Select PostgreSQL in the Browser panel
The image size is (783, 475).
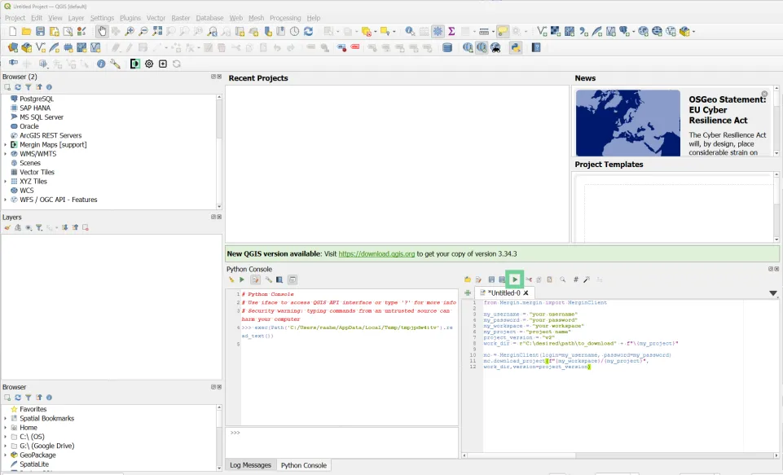37,99
